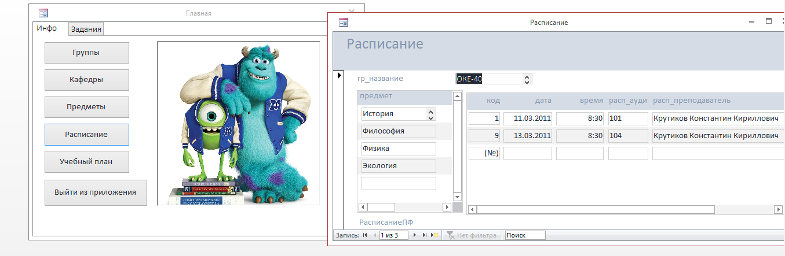
Task: Open the Группы form
Action: (86, 53)
